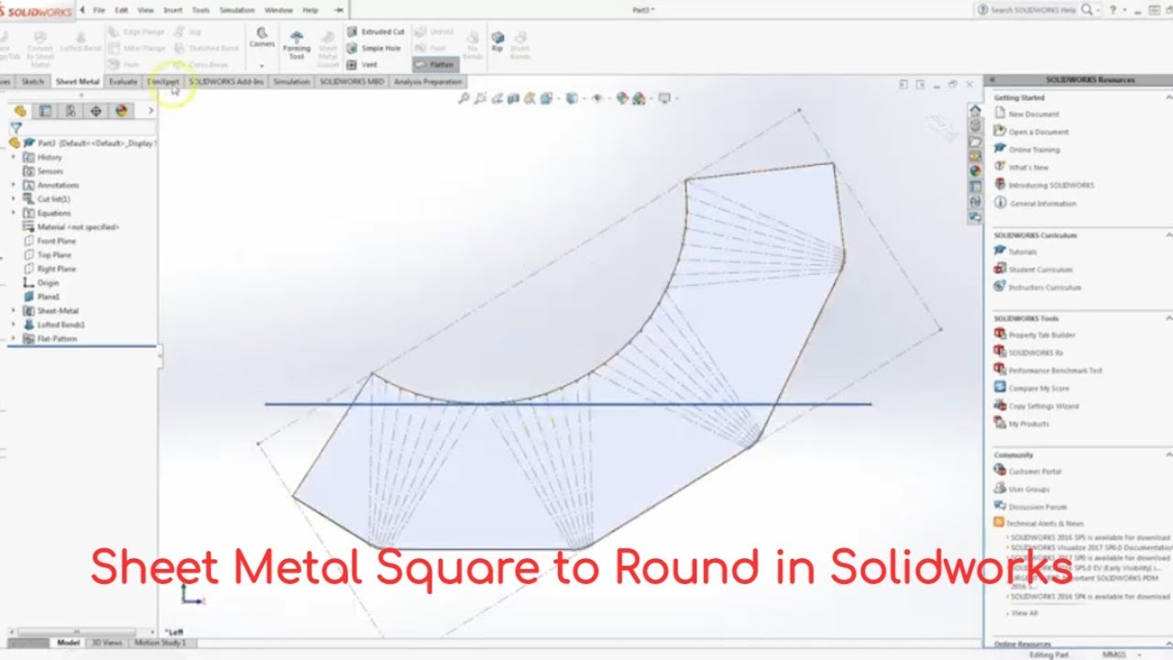Collapse the Getting Started section

(x=1168, y=97)
